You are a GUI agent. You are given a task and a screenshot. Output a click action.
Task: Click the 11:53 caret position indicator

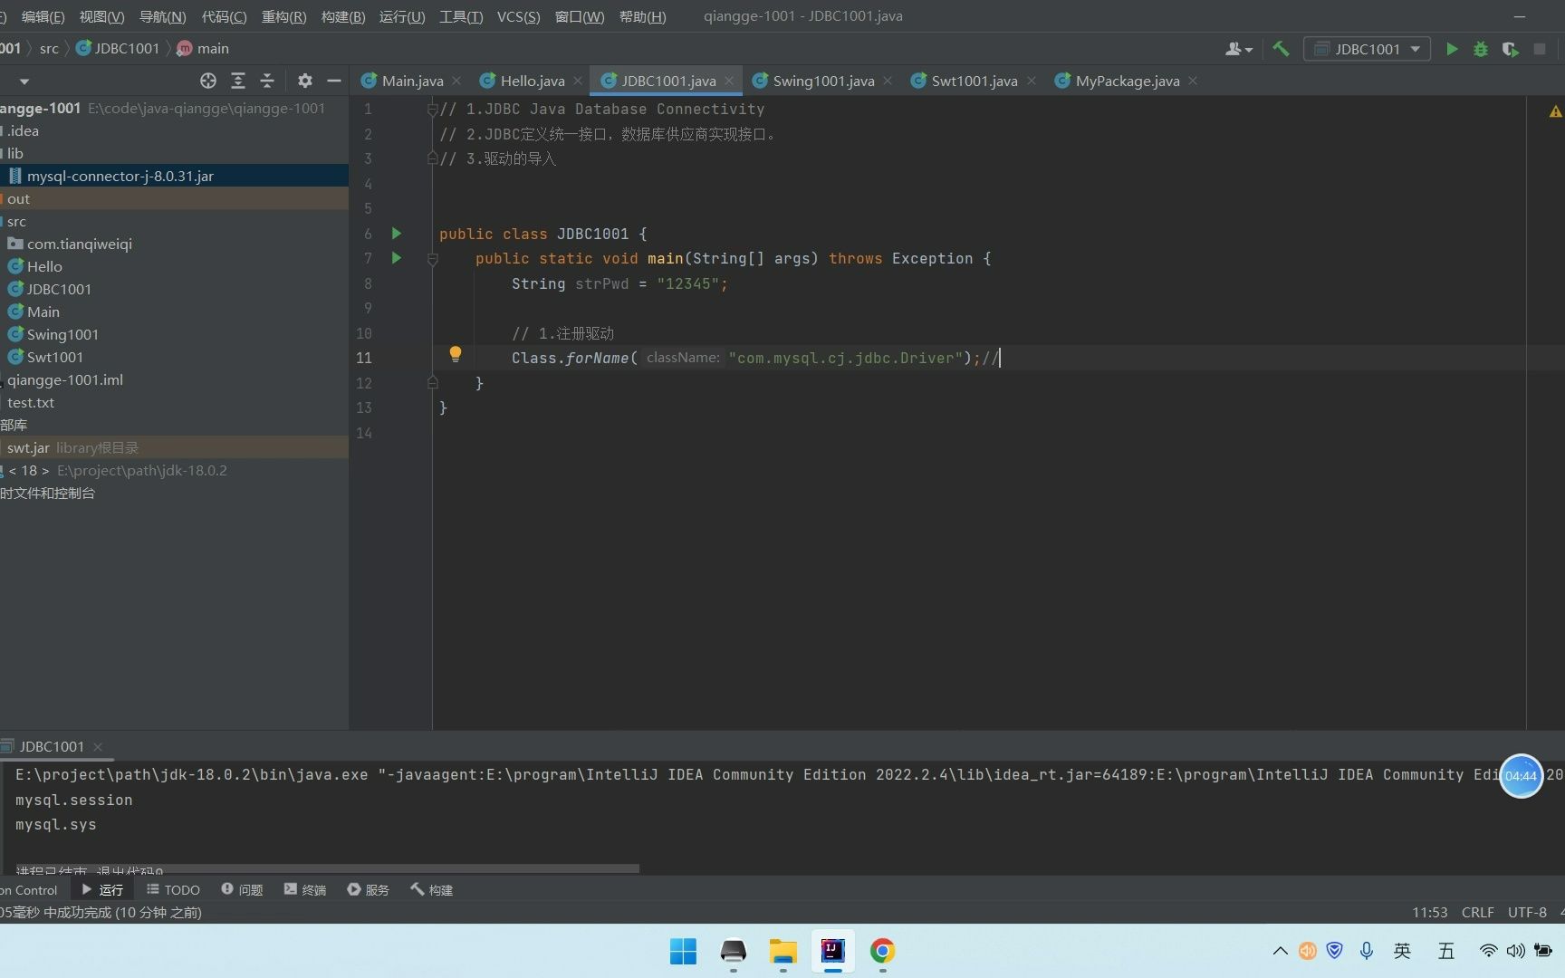(x=1429, y=912)
